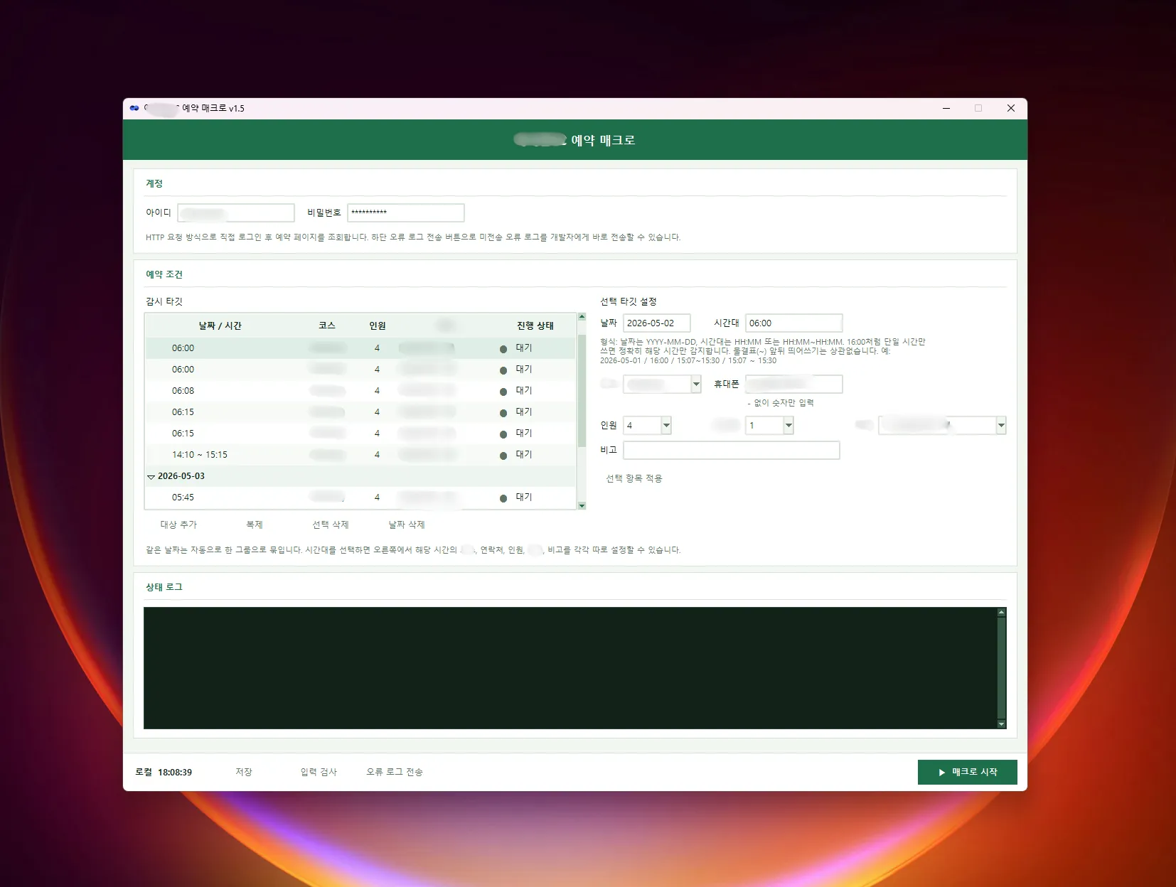Select the 06:08 target row
The height and width of the screenshot is (887, 1176).
click(x=360, y=391)
